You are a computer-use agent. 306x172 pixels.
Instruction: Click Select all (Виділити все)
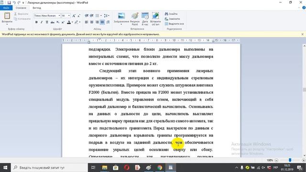coord(174,24)
